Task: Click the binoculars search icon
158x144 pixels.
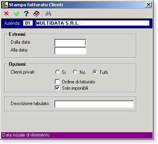Action: click(48, 14)
